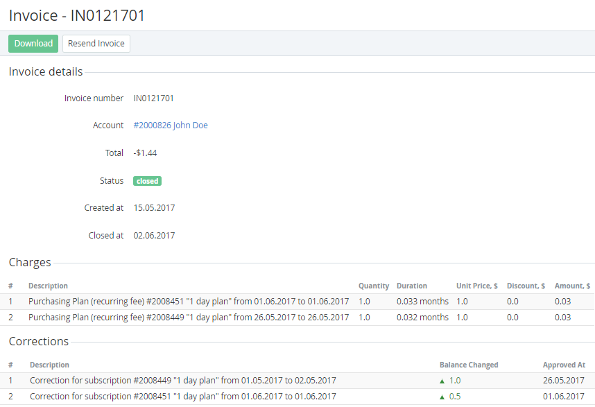Click the green closed status badge

pyautogui.click(x=147, y=181)
